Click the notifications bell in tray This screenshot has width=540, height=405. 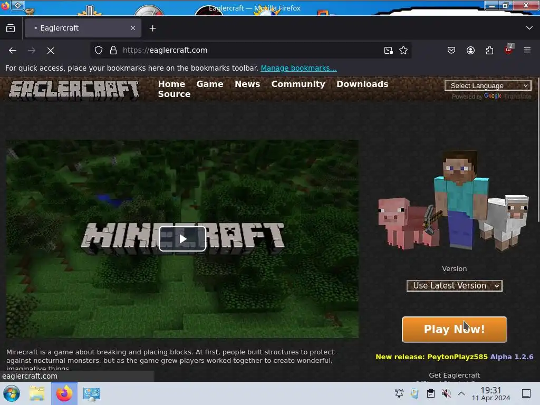pyautogui.click(x=399, y=393)
